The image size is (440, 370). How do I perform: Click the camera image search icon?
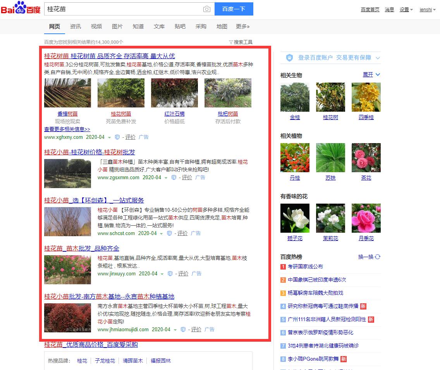click(207, 9)
